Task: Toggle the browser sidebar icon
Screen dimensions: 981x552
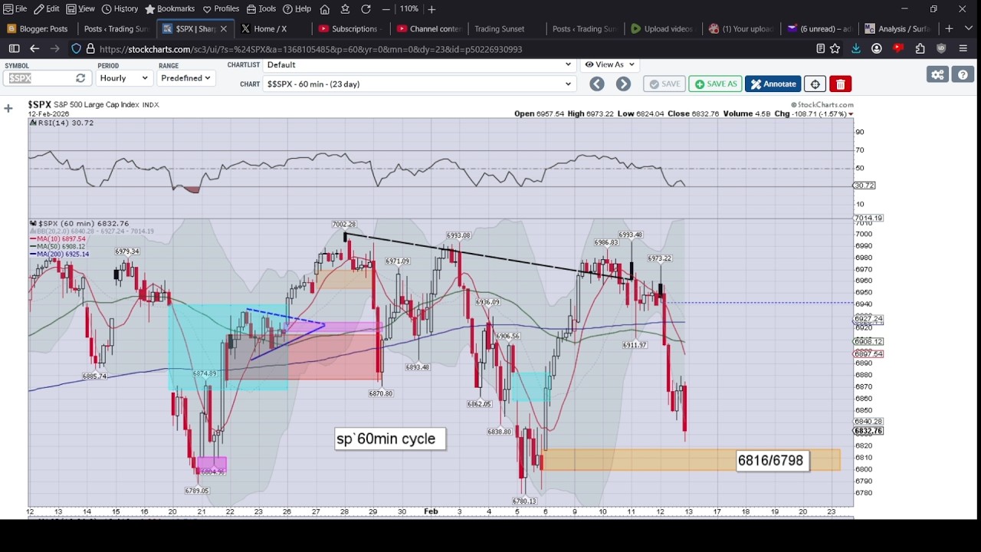Action: coord(14,49)
